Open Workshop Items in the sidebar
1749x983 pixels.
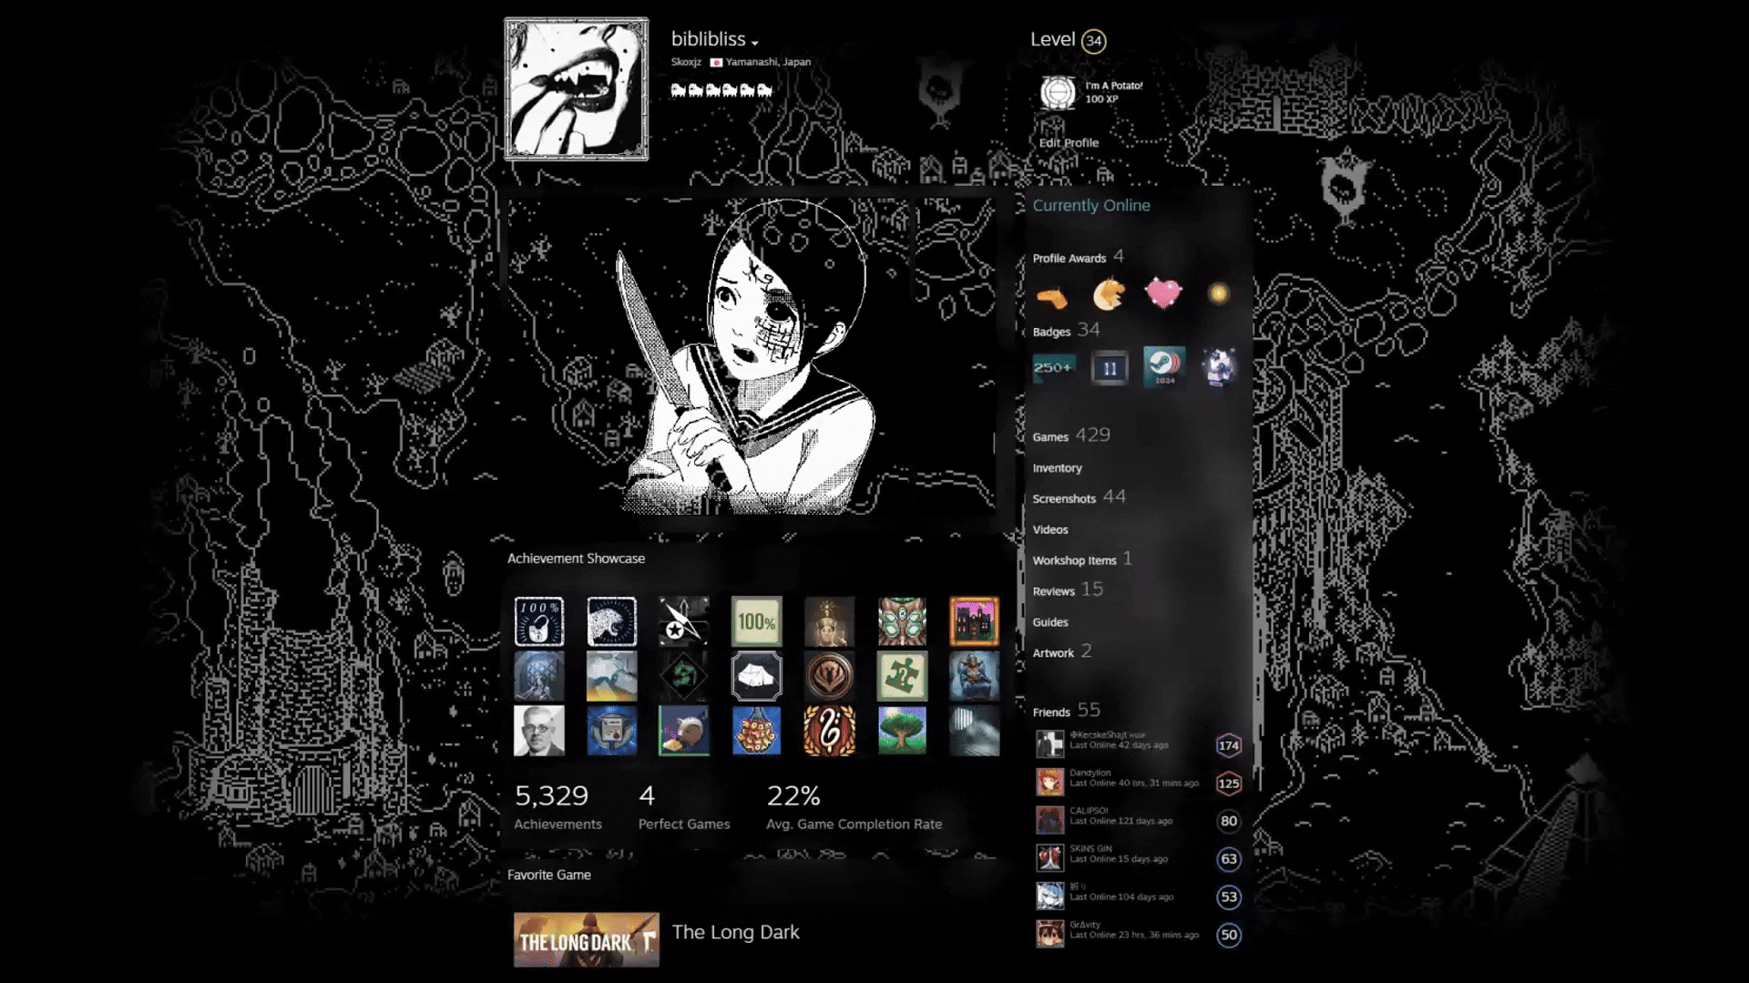(x=1082, y=559)
